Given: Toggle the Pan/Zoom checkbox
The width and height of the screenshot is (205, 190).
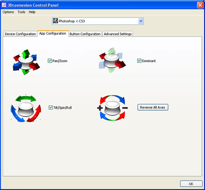Looking at the screenshot, I should 50,61.
